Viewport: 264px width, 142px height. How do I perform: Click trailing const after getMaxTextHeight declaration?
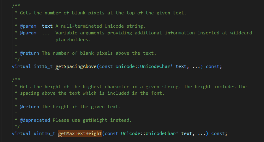tap(218, 133)
